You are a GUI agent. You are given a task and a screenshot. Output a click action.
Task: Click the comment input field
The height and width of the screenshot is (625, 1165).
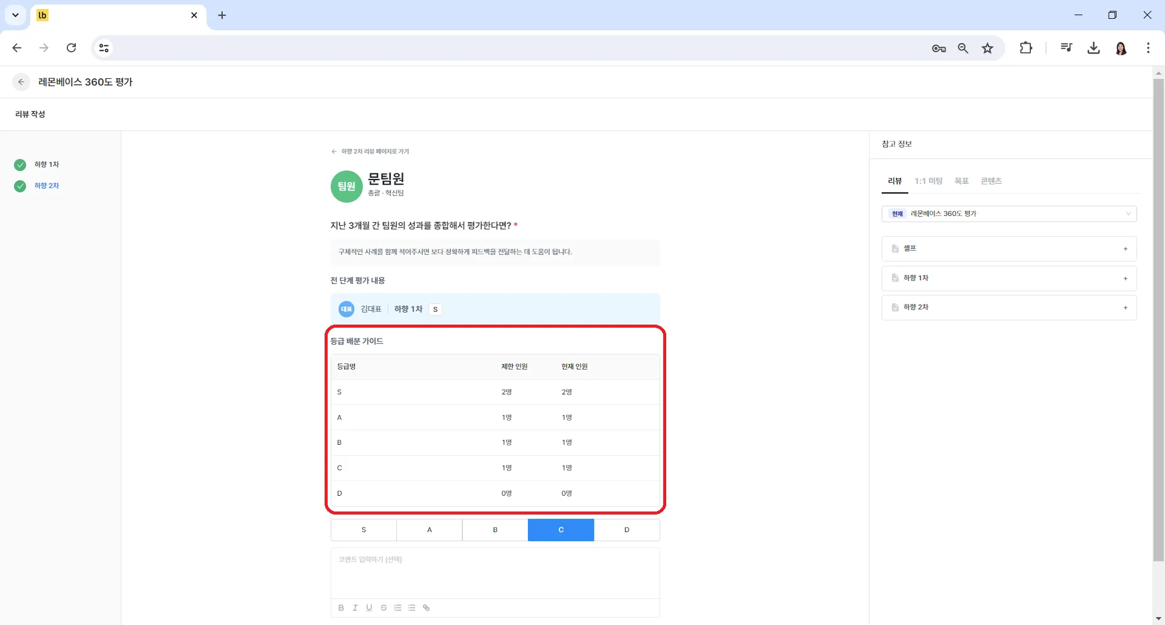pos(495,573)
